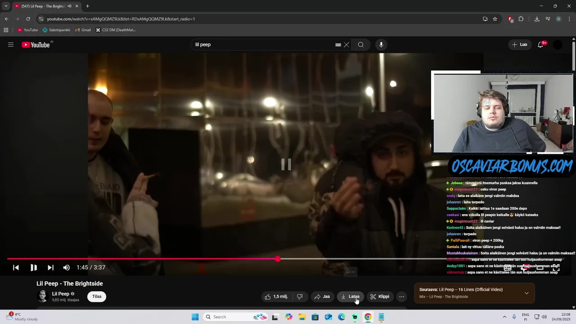Go back in browser history
Viewport: 576px width, 324px height.
tap(7, 19)
